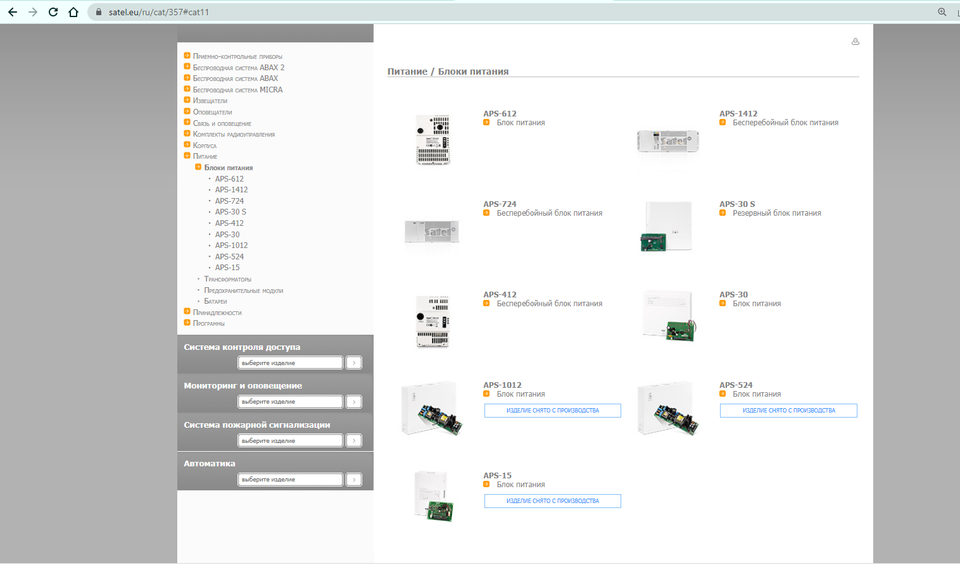Open Комплекты радиоуправления category
960x565 pixels.
[x=234, y=134]
